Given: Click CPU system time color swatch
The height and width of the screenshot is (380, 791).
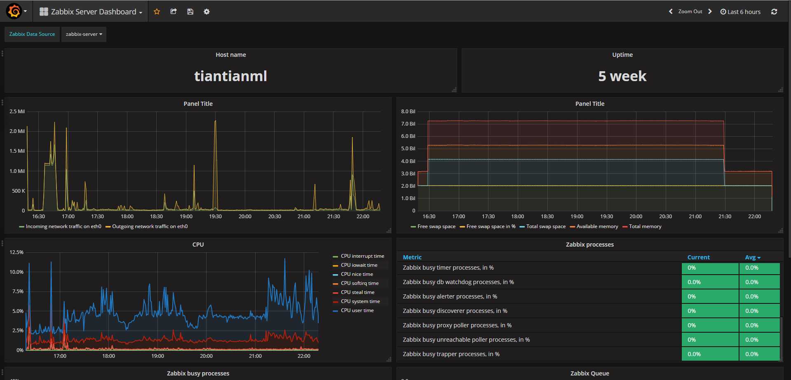Looking at the screenshot, I should tap(335, 302).
